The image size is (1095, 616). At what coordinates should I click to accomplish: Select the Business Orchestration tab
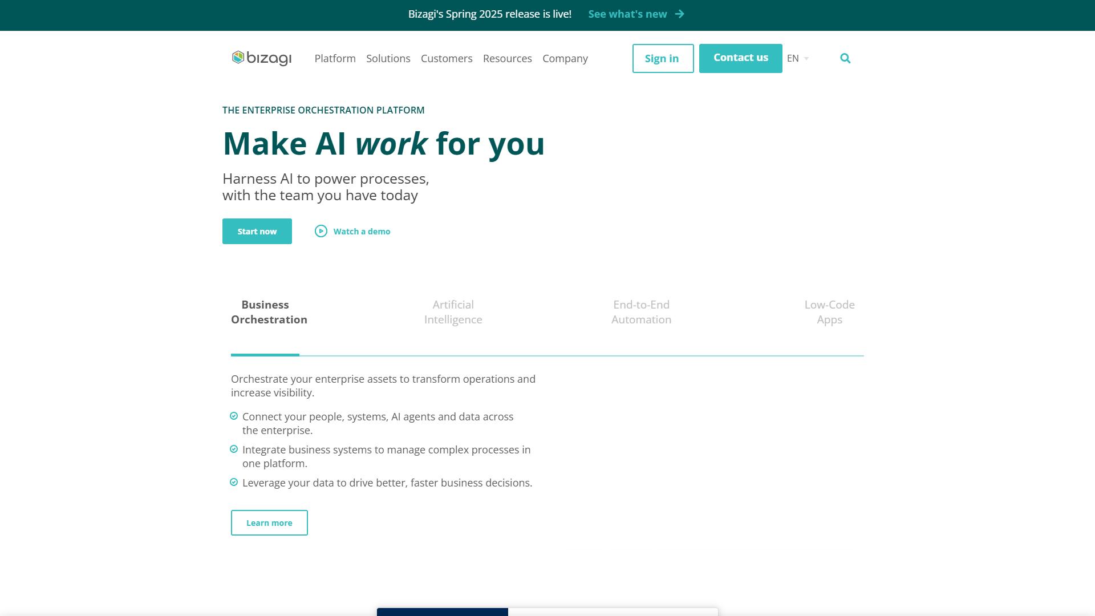click(269, 312)
